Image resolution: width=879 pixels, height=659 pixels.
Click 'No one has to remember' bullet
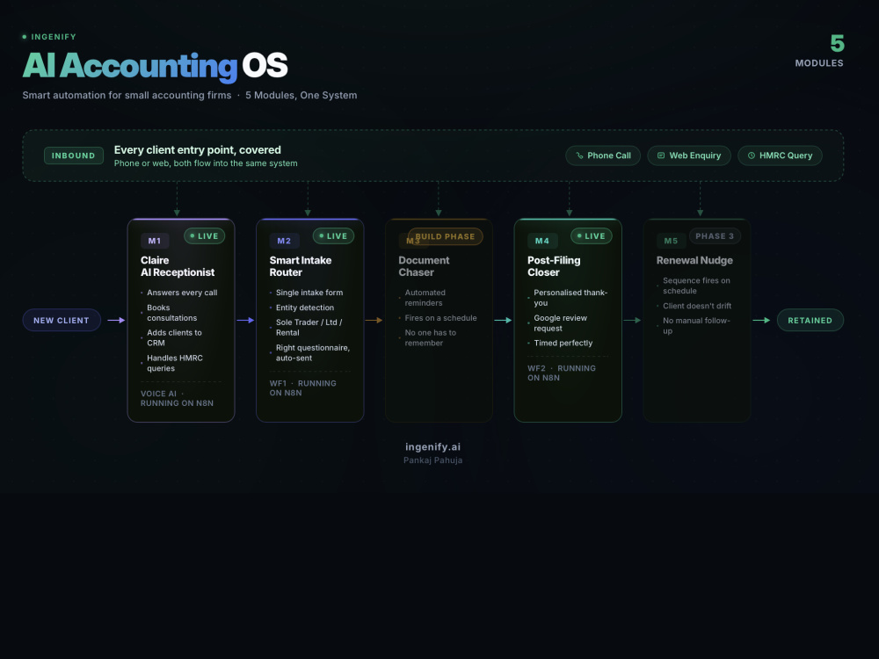point(430,338)
